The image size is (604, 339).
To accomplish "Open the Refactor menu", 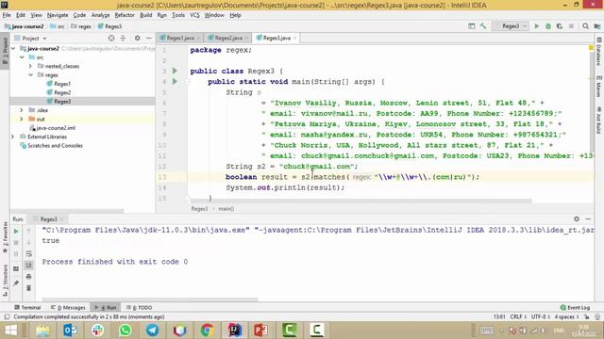I will [125, 15].
